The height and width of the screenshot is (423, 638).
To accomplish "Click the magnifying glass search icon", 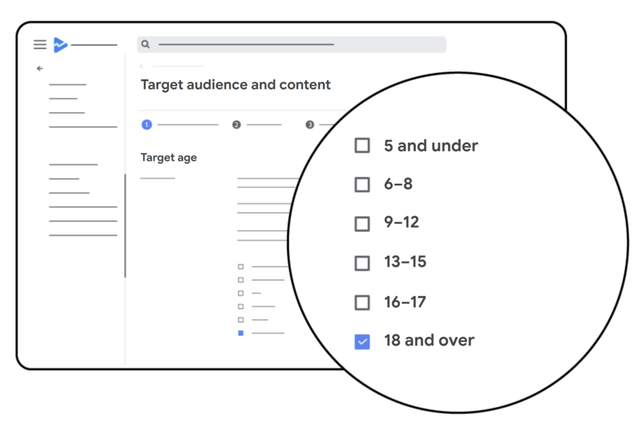I will pyautogui.click(x=146, y=44).
